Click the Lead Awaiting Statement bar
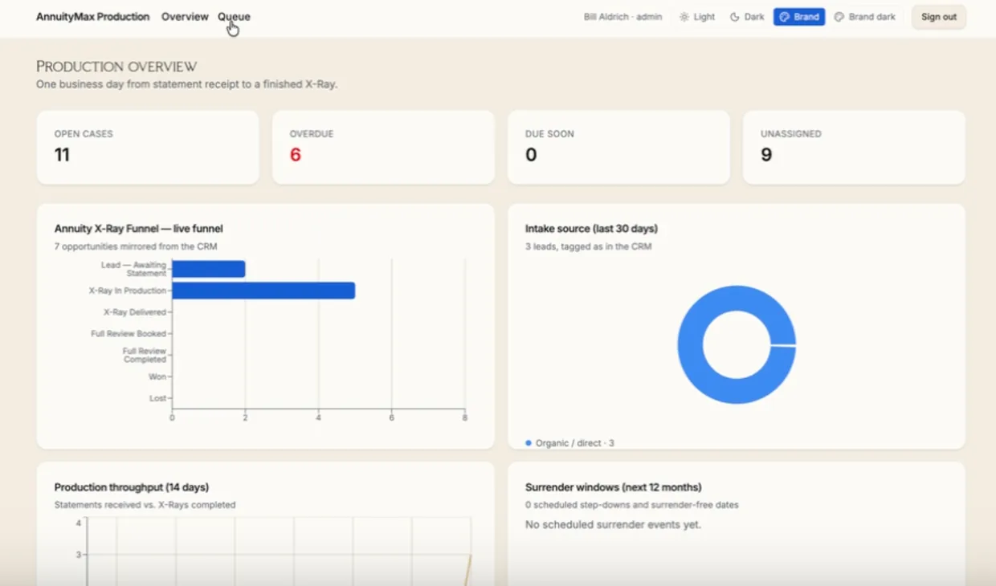Screen dimensions: 996x586 (209, 269)
